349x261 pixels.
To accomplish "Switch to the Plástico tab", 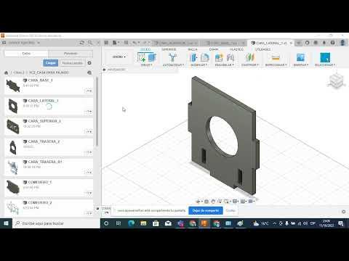I will tap(236, 49).
